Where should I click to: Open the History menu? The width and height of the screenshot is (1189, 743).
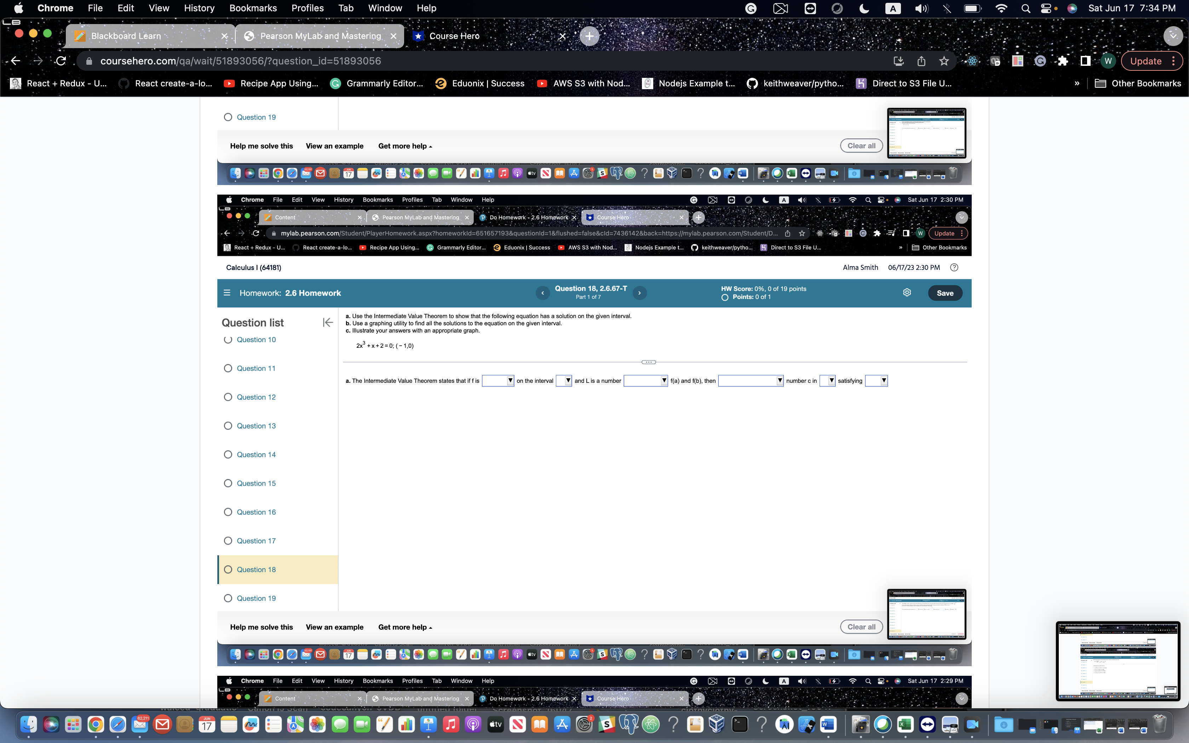(x=199, y=8)
